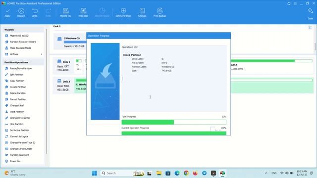Open Google Chrome from the taskbar
Image resolution: width=317 pixels, height=178 pixels.
click(x=186, y=173)
